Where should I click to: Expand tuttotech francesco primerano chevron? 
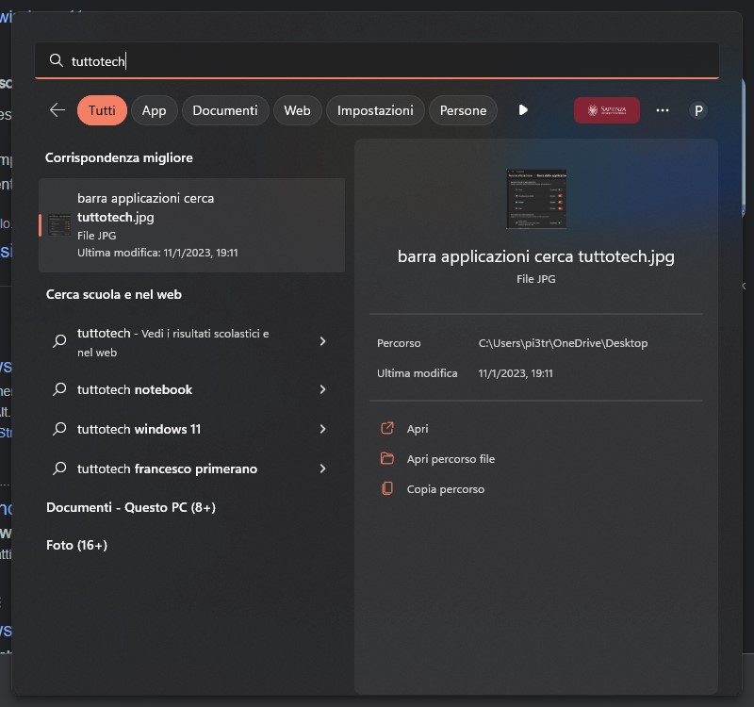[x=322, y=469]
